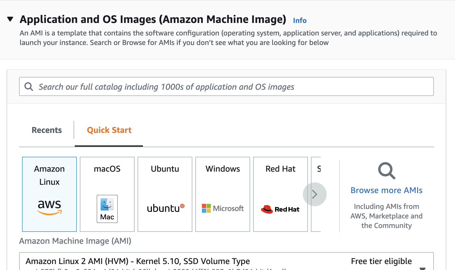Viewport: 455px width, 270px height.
Task: Click the Microsoft logo
Action: (x=223, y=208)
